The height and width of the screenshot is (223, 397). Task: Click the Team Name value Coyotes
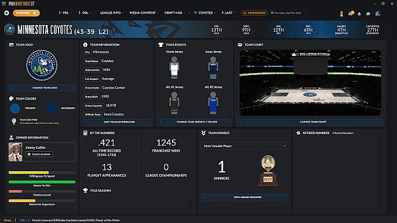pyautogui.click(x=107, y=61)
